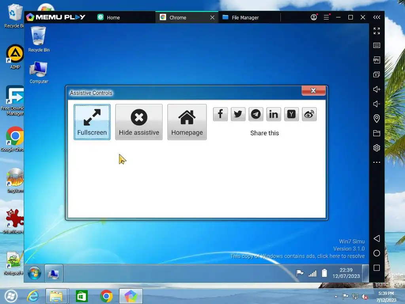405x304 pixels.
Task: Open the MEmu hamburger menu
Action: pyautogui.click(x=326, y=17)
